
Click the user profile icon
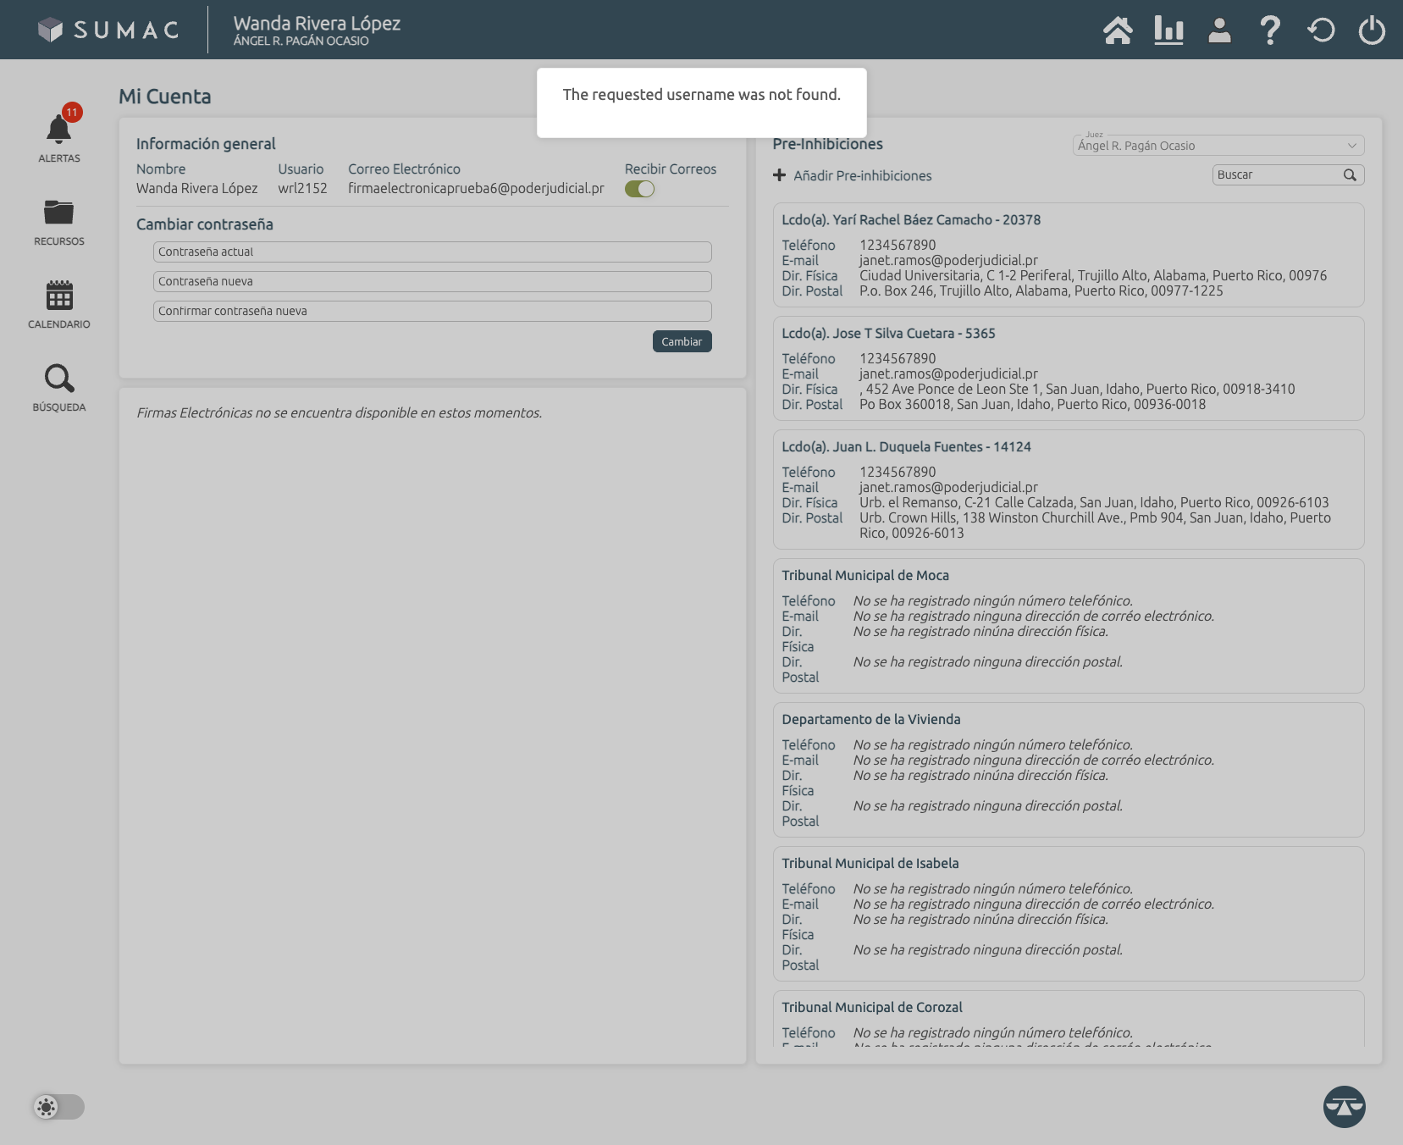click(1219, 30)
